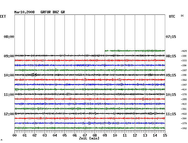Click minute tick label 03
This screenshot has width=188, height=143.
tap(45, 135)
